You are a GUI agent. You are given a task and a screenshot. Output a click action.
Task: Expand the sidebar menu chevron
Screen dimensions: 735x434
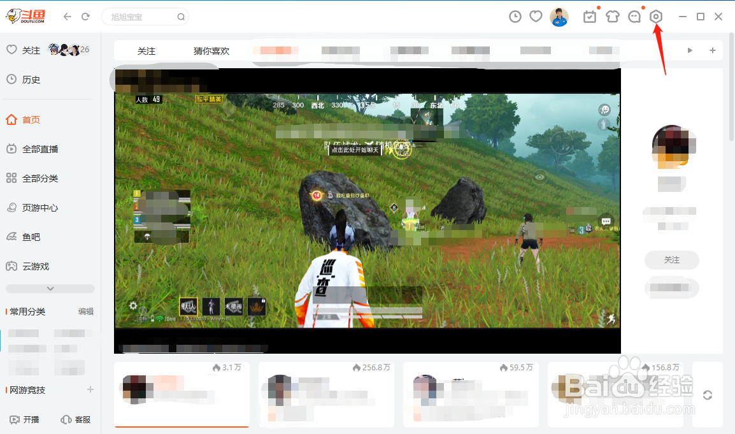tap(50, 289)
